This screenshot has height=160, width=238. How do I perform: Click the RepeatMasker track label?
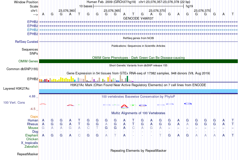point(28,154)
